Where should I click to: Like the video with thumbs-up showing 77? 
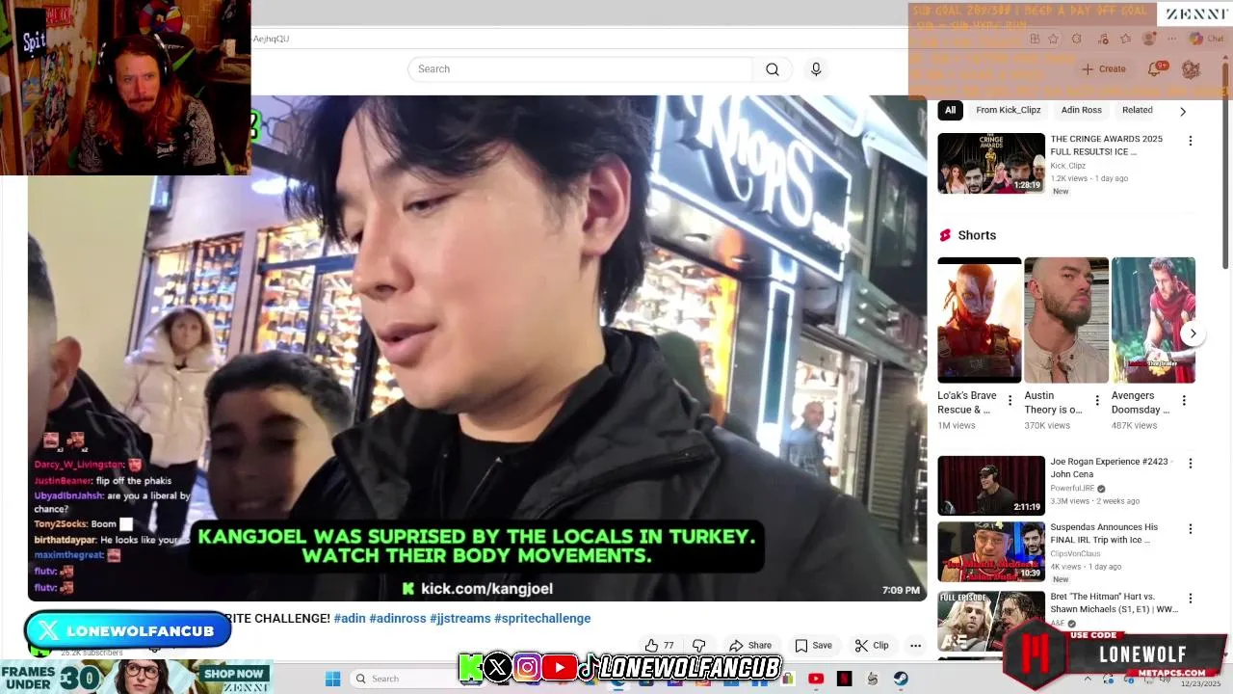(x=660, y=646)
